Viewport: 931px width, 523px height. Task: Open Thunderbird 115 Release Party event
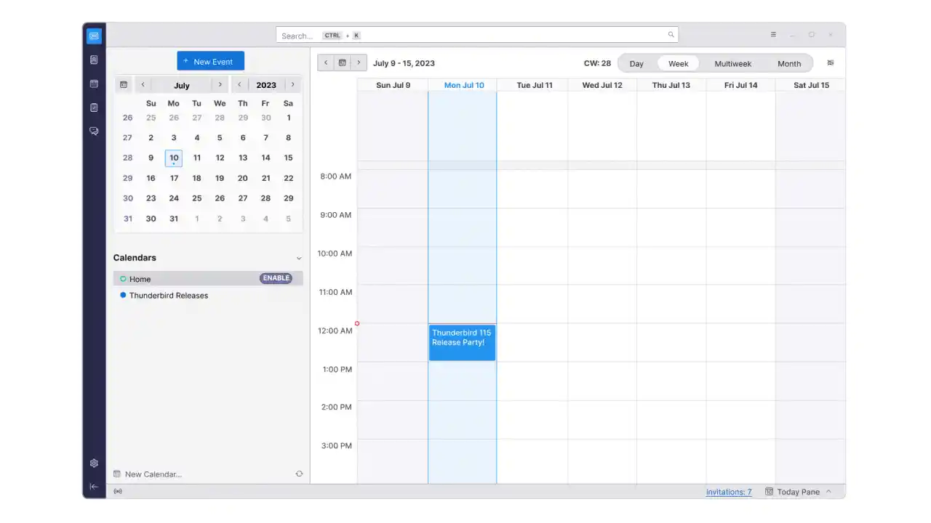pos(462,342)
